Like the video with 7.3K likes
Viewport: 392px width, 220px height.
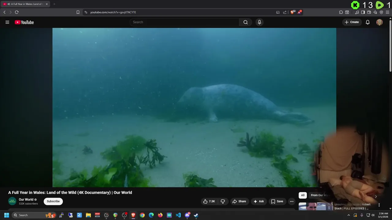click(x=209, y=201)
